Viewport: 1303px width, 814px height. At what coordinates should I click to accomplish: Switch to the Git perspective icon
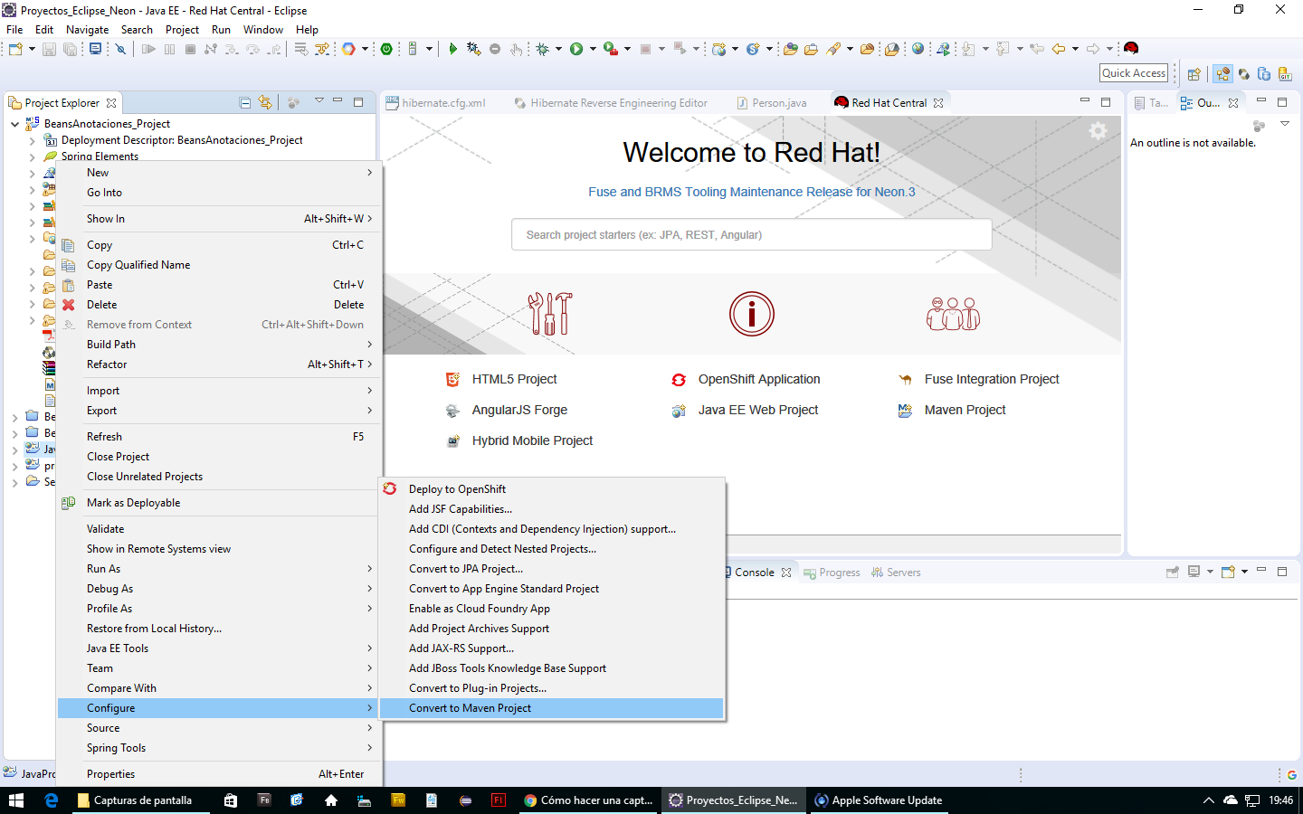coord(1285,74)
